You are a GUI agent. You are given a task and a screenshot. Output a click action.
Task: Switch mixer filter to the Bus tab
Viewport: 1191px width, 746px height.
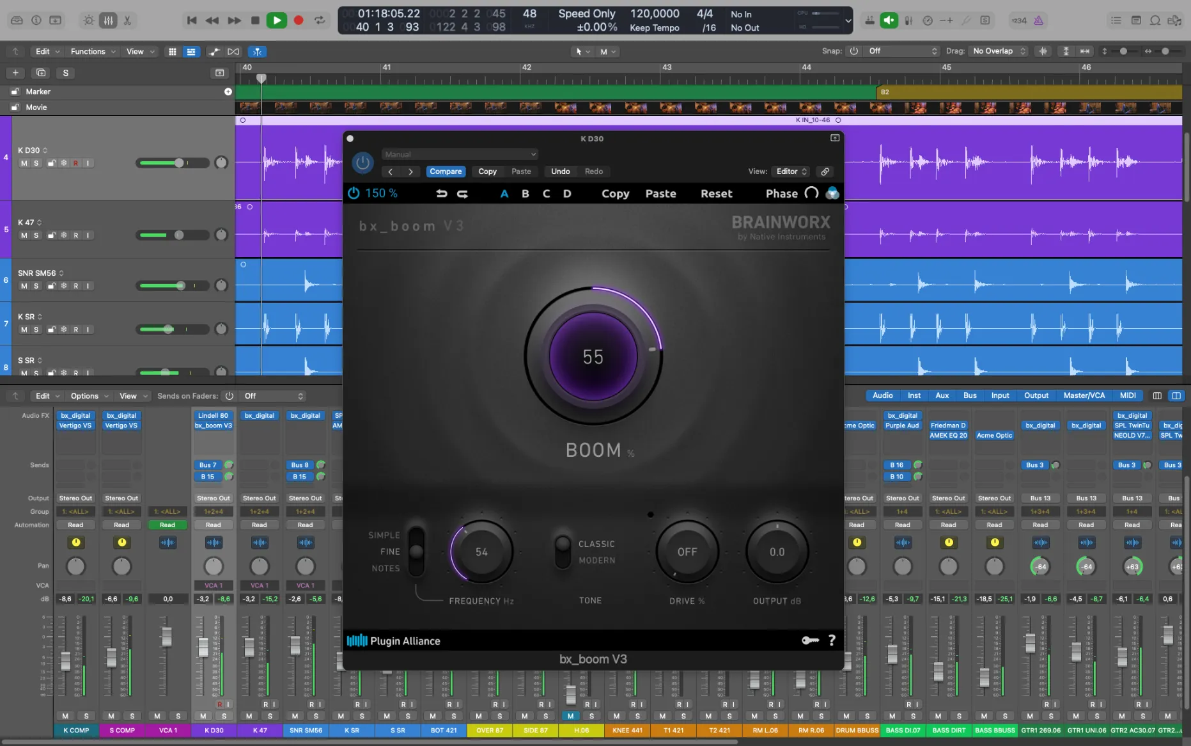970,395
